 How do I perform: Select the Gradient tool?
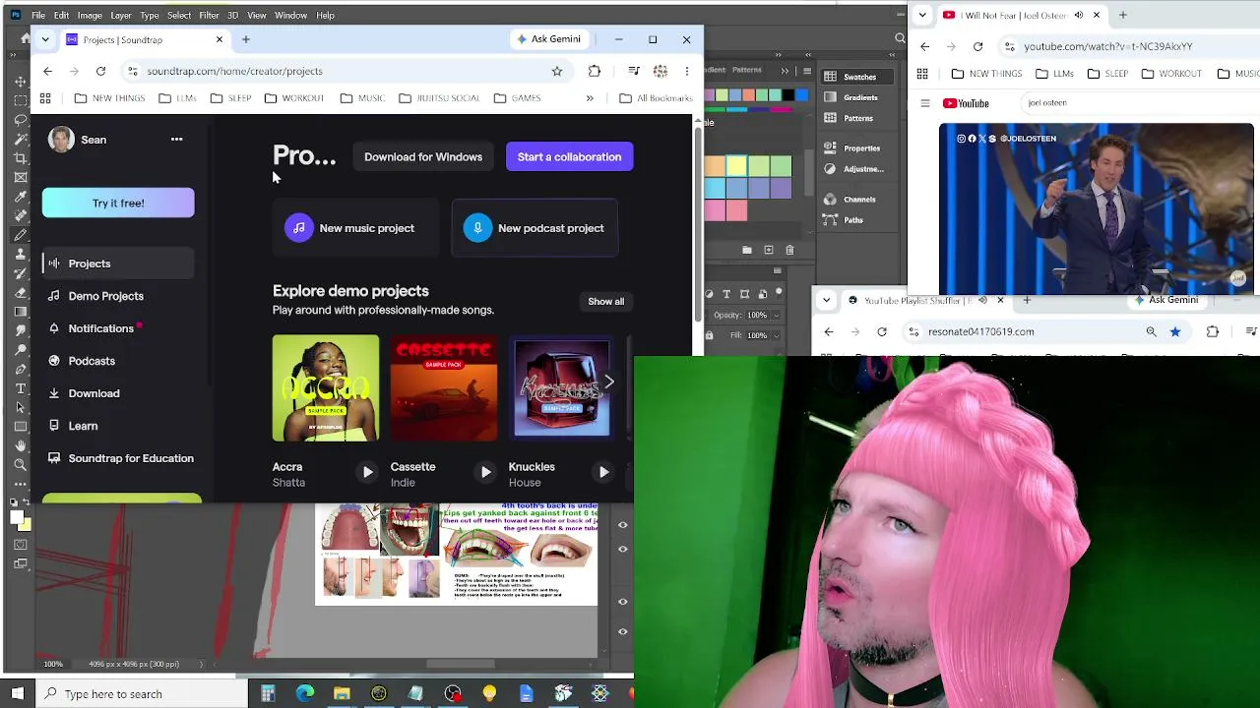coord(20,312)
